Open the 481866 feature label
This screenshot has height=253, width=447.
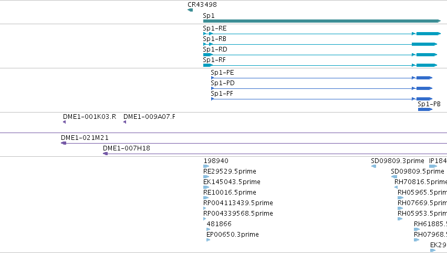click(219, 224)
